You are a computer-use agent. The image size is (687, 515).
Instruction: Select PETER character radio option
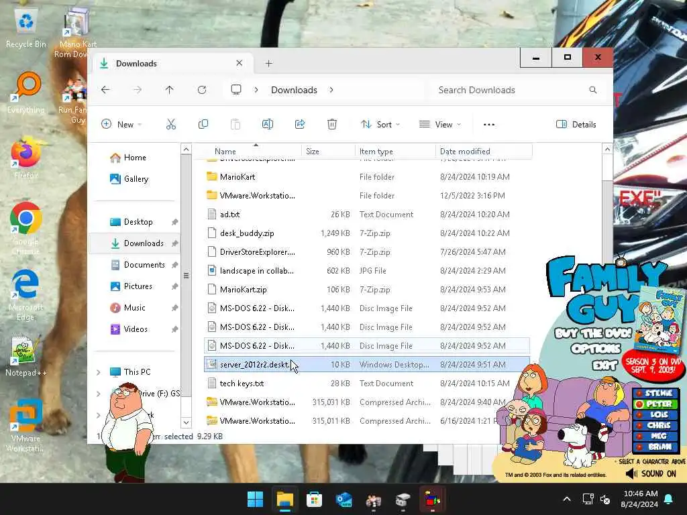click(655, 404)
